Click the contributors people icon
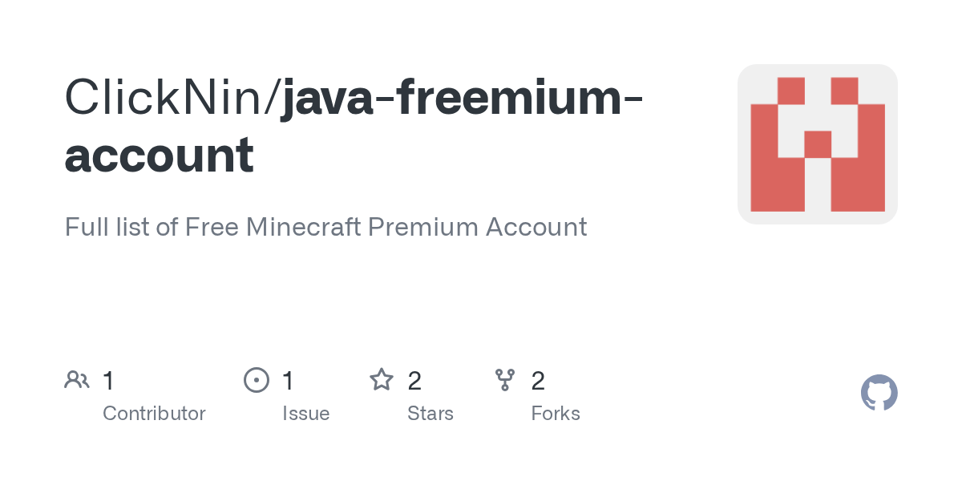962x481 pixels. point(77,380)
